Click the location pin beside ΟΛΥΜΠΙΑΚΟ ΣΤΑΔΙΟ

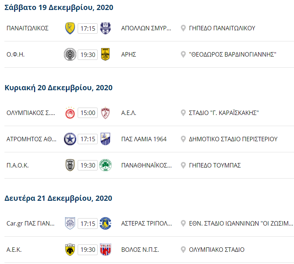point(183,250)
